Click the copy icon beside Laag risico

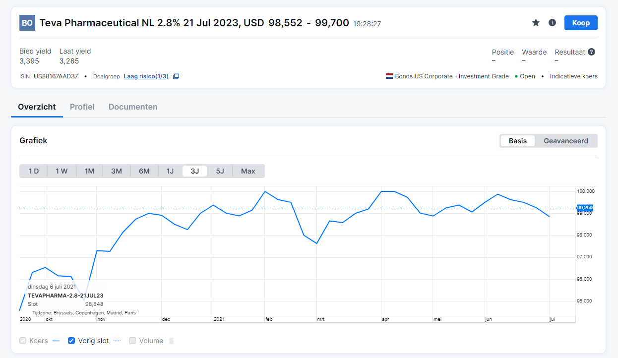[176, 76]
